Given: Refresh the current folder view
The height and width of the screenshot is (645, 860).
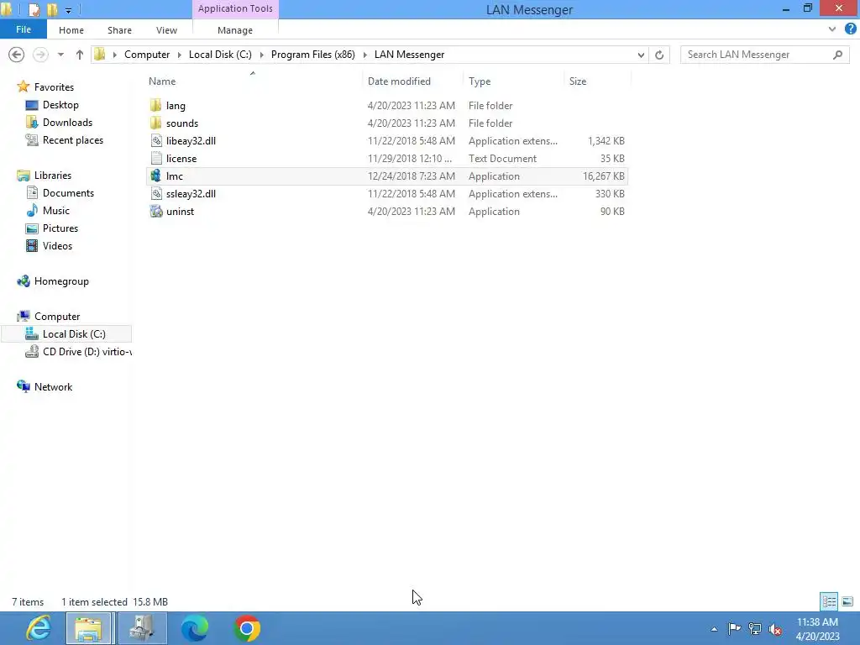Looking at the screenshot, I should coord(659,55).
